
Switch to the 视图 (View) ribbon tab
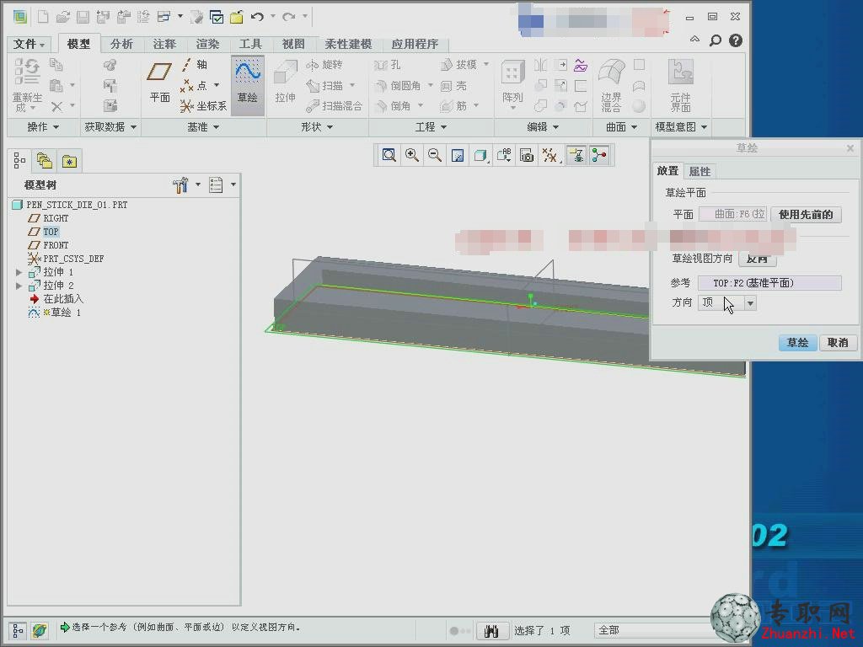coord(292,44)
